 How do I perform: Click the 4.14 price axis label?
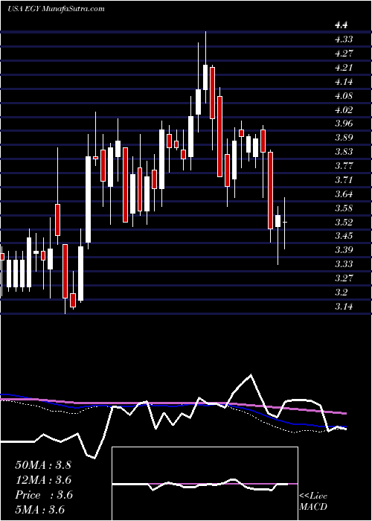tap(344, 81)
